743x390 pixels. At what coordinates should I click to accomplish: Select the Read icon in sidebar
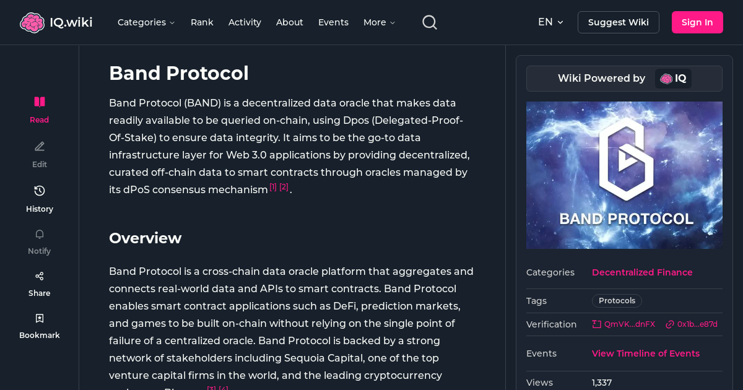(x=39, y=102)
